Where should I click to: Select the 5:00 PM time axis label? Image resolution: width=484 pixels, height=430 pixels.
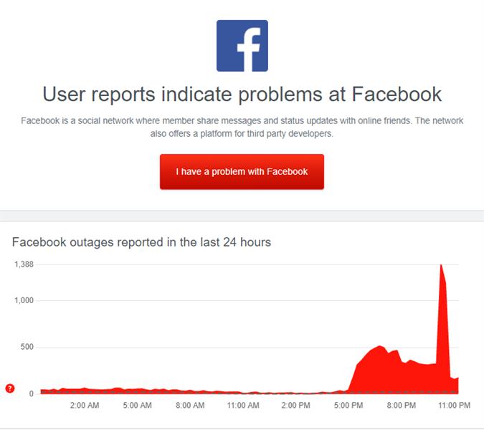(348, 406)
